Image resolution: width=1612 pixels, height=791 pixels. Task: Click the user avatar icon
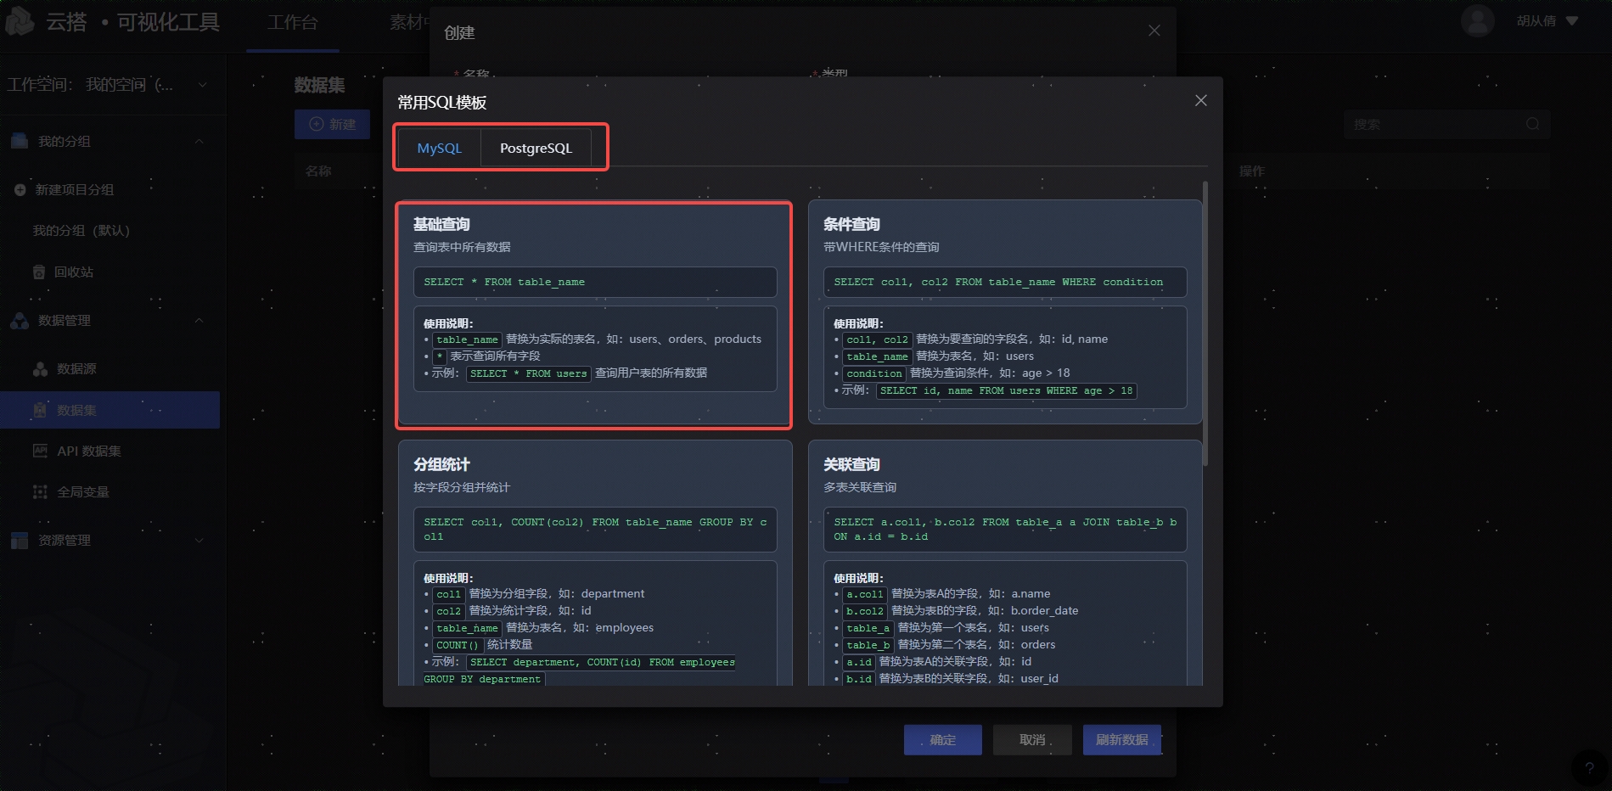point(1477,21)
